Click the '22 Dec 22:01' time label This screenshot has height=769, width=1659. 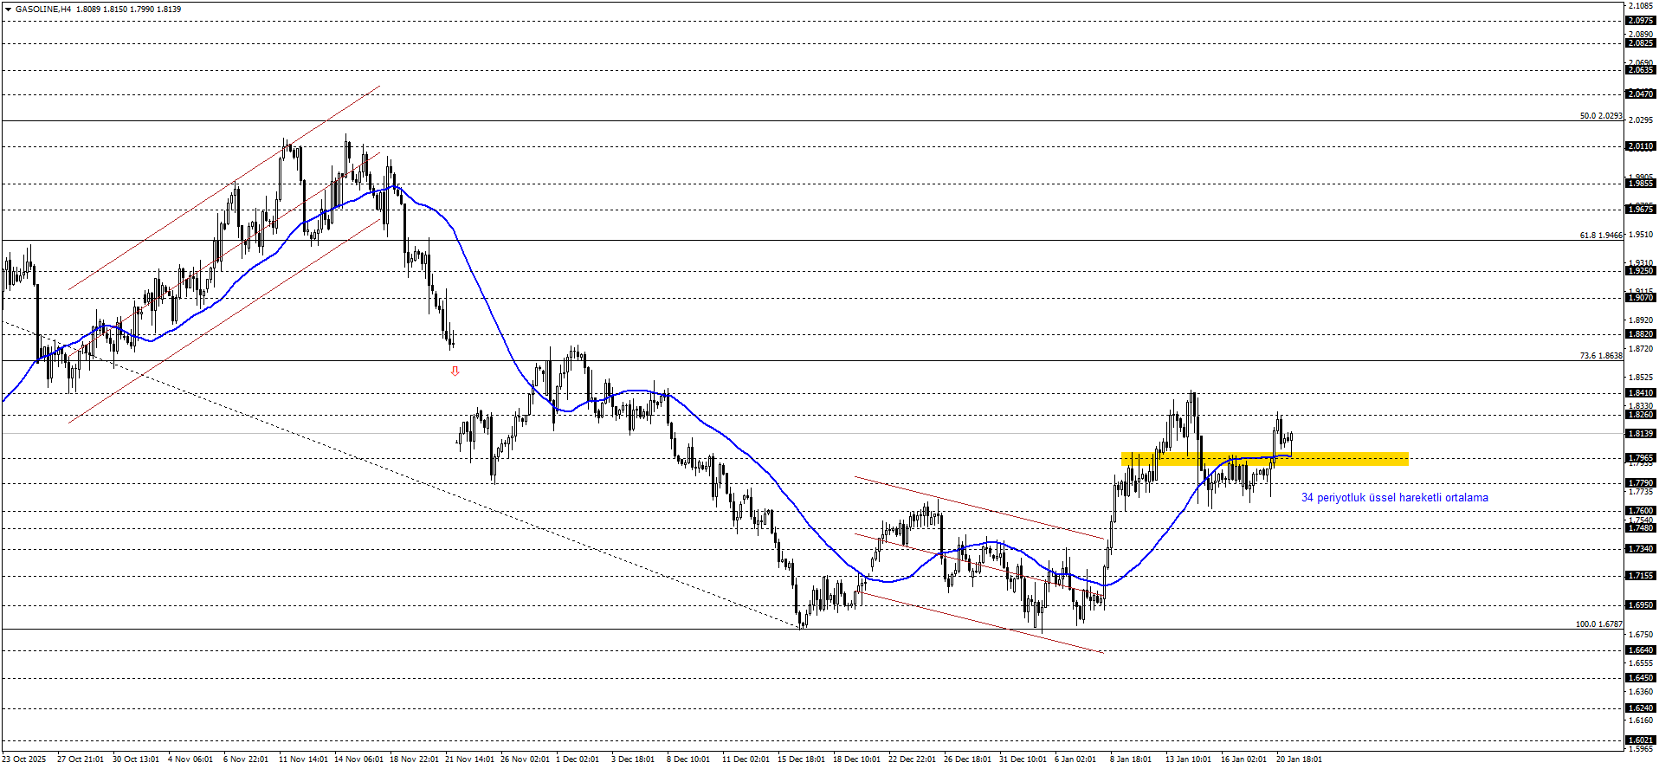(x=913, y=759)
